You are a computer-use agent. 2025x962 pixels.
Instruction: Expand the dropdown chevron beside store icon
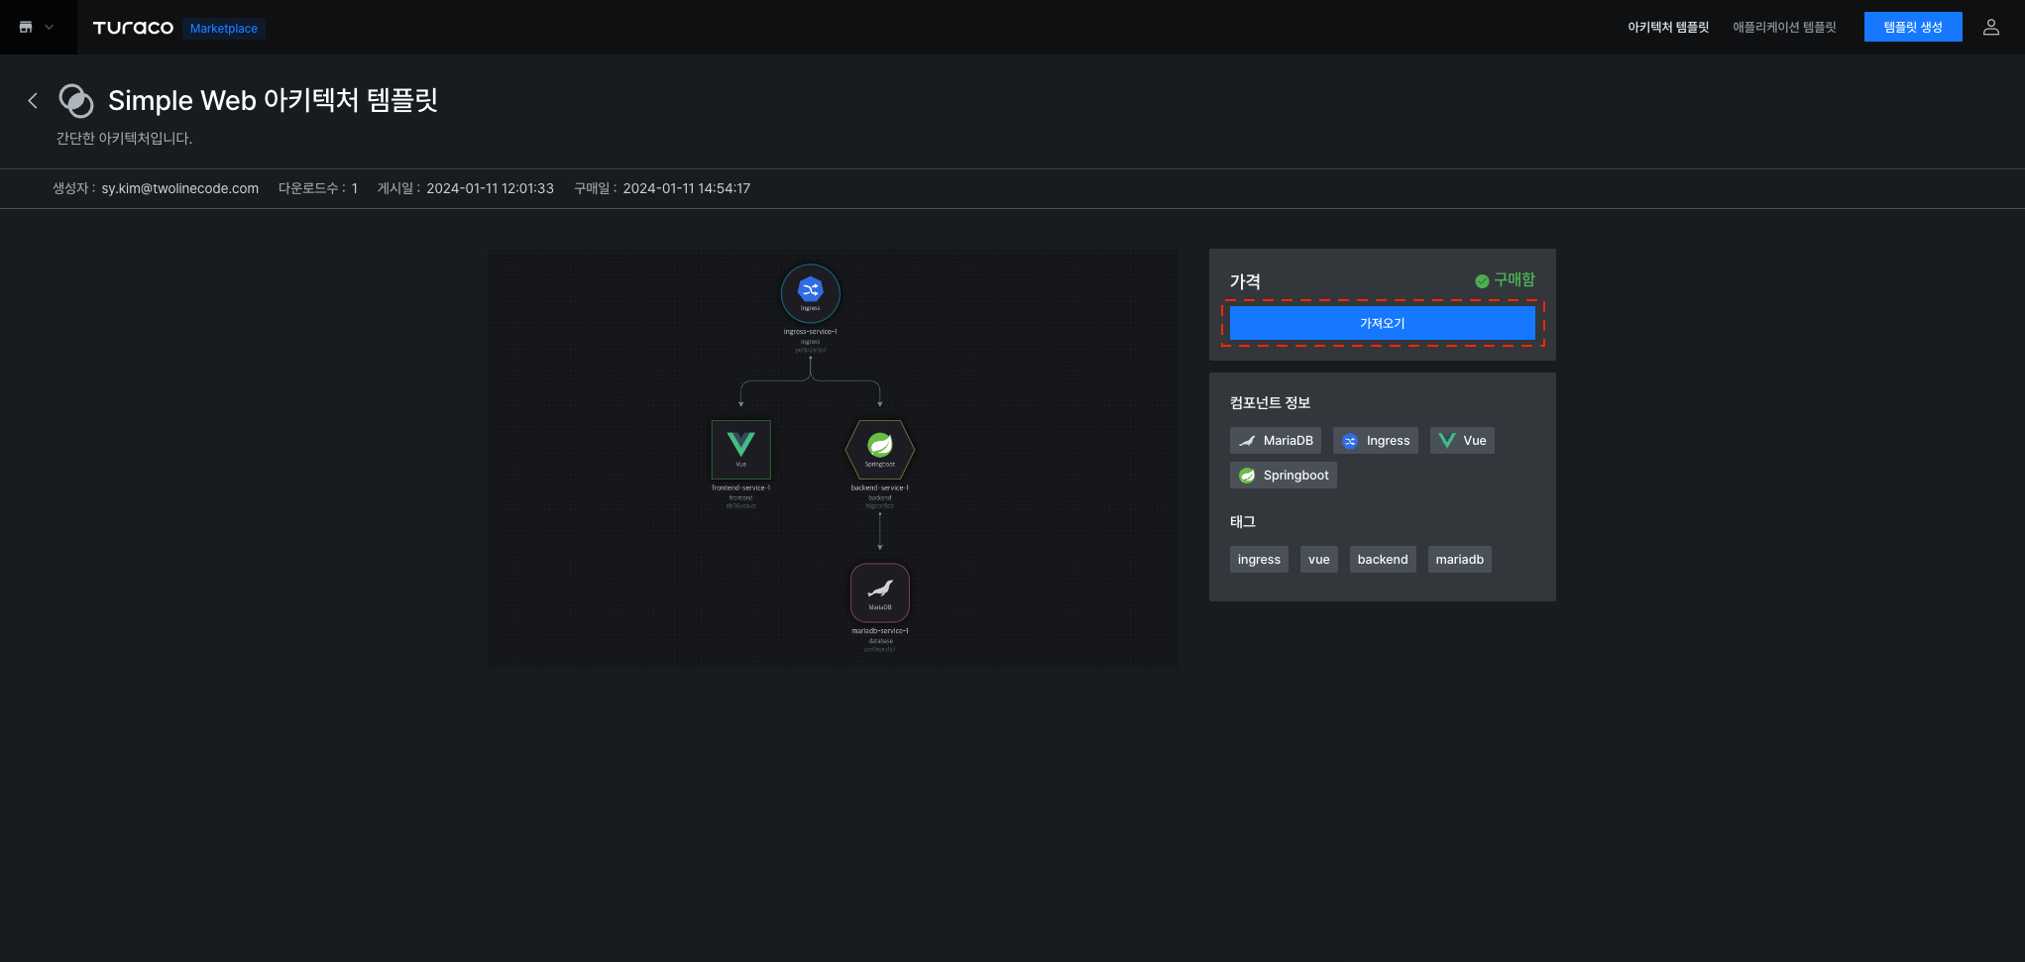50,28
